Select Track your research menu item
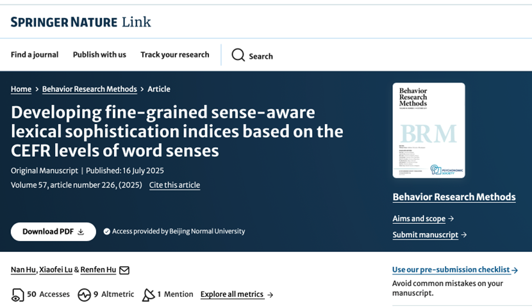This screenshot has width=532, height=307. click(175, 55)
